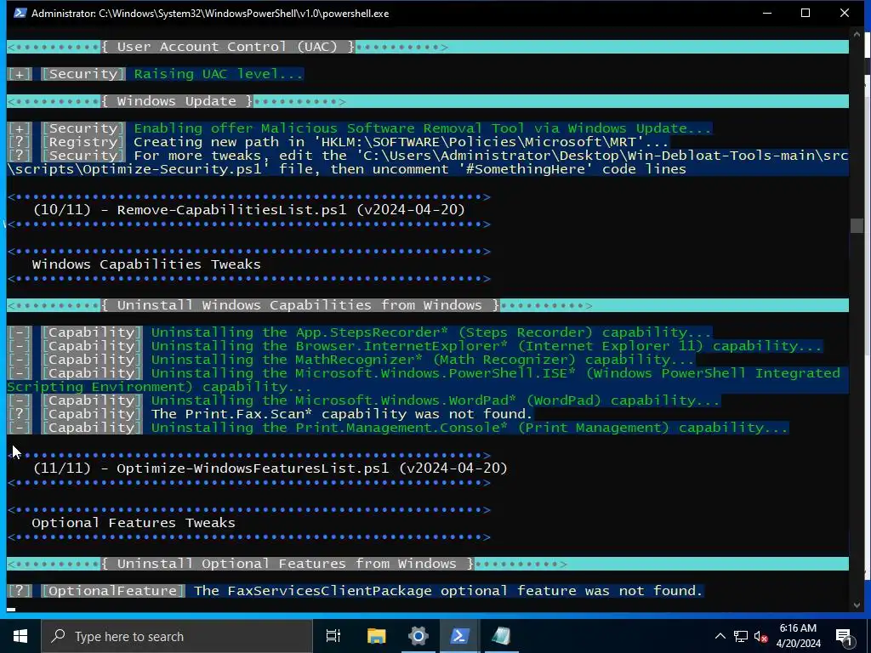
Task: Open the Windows Start menu
Action: tap(20, 636)
